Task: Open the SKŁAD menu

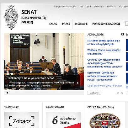Action: (53, 24)
